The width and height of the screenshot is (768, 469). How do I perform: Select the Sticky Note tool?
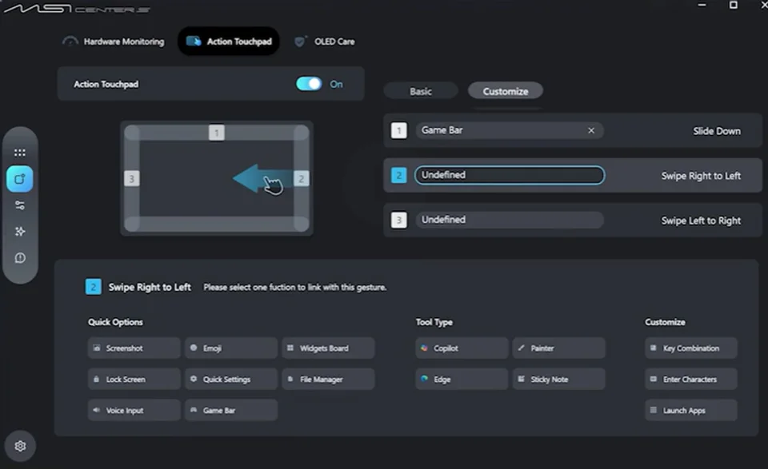point(559,379)
